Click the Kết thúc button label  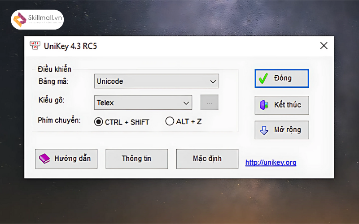288,105
